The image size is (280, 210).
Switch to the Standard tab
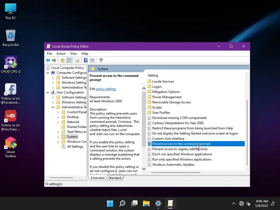pyautogui.click(x=115, y=178)
